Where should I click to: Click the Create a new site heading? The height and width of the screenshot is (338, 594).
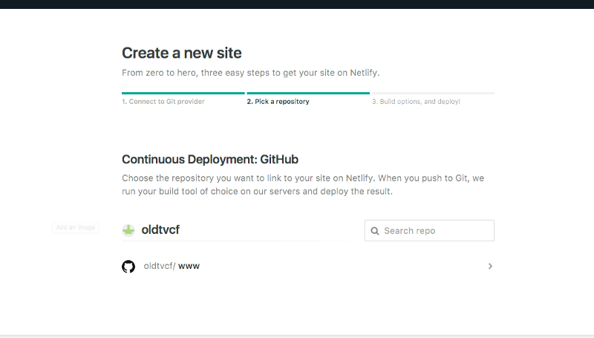pyautogui.click(x=181, y=53)
